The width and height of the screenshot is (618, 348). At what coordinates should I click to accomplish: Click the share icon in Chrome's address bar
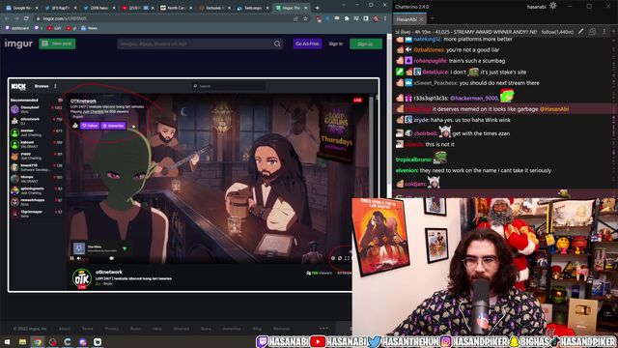[x=296, y=18]
